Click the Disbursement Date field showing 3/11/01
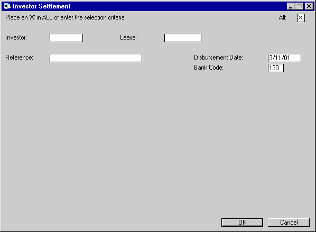Image resolution: width=316 pixels, height=232 pixels. [x=285, y=58]
